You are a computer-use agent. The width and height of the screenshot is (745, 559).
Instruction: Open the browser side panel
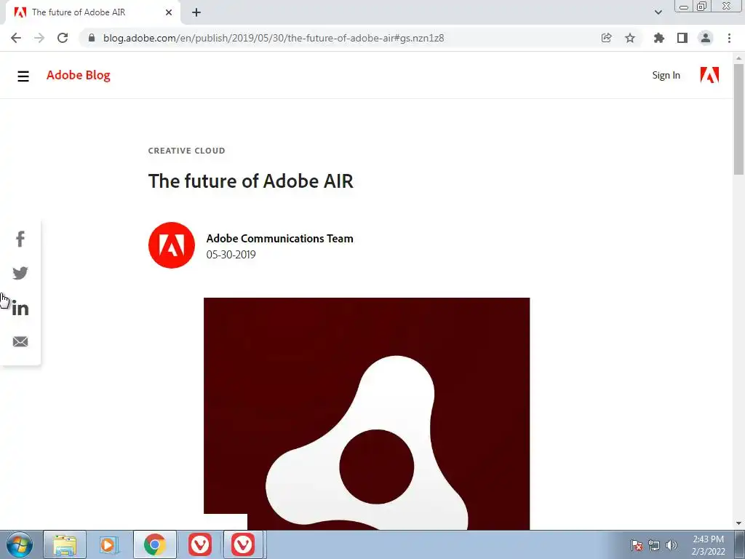682,38
